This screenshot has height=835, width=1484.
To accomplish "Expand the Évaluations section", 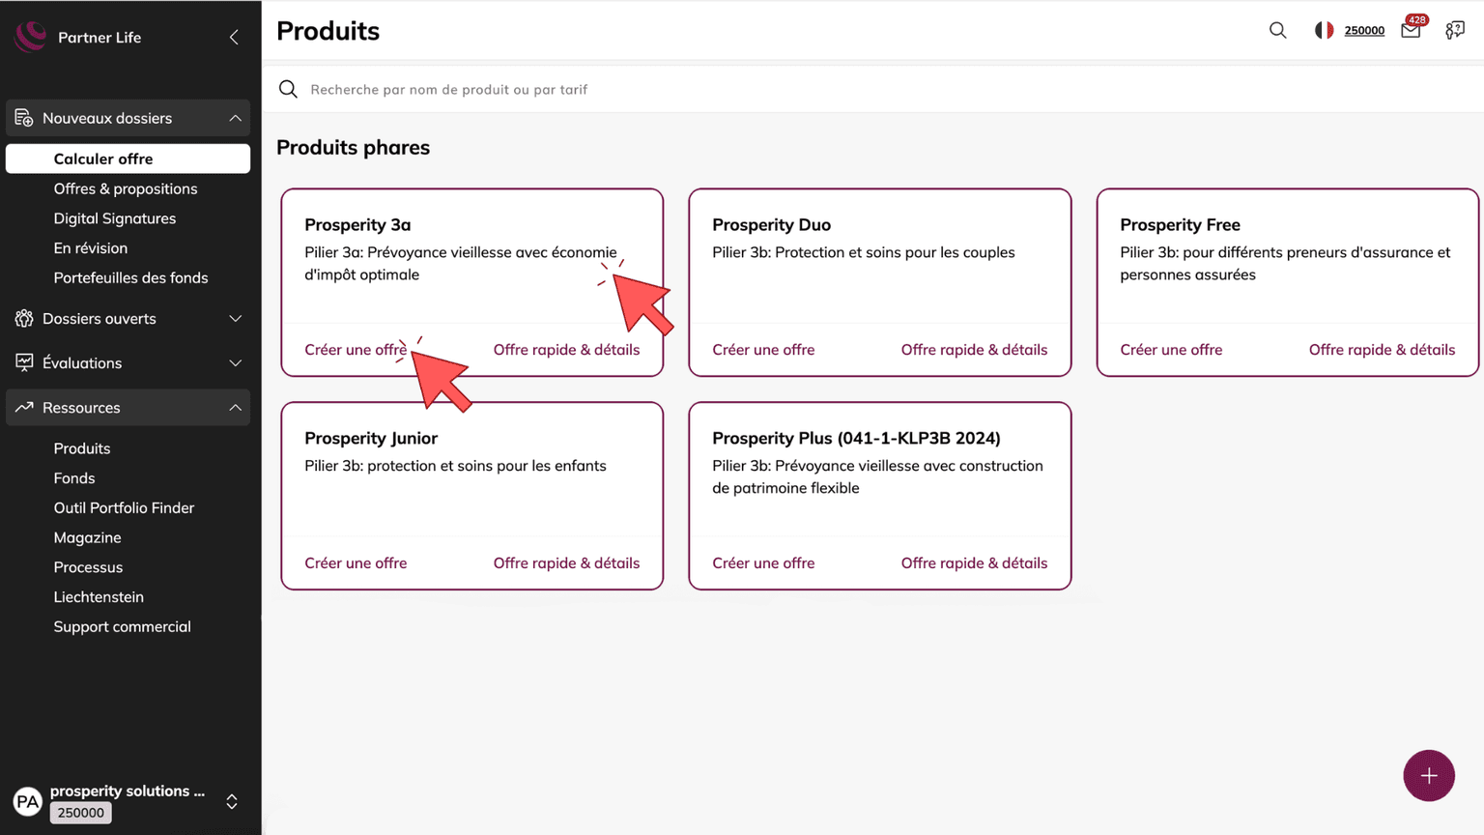I will tap(235, 363).
